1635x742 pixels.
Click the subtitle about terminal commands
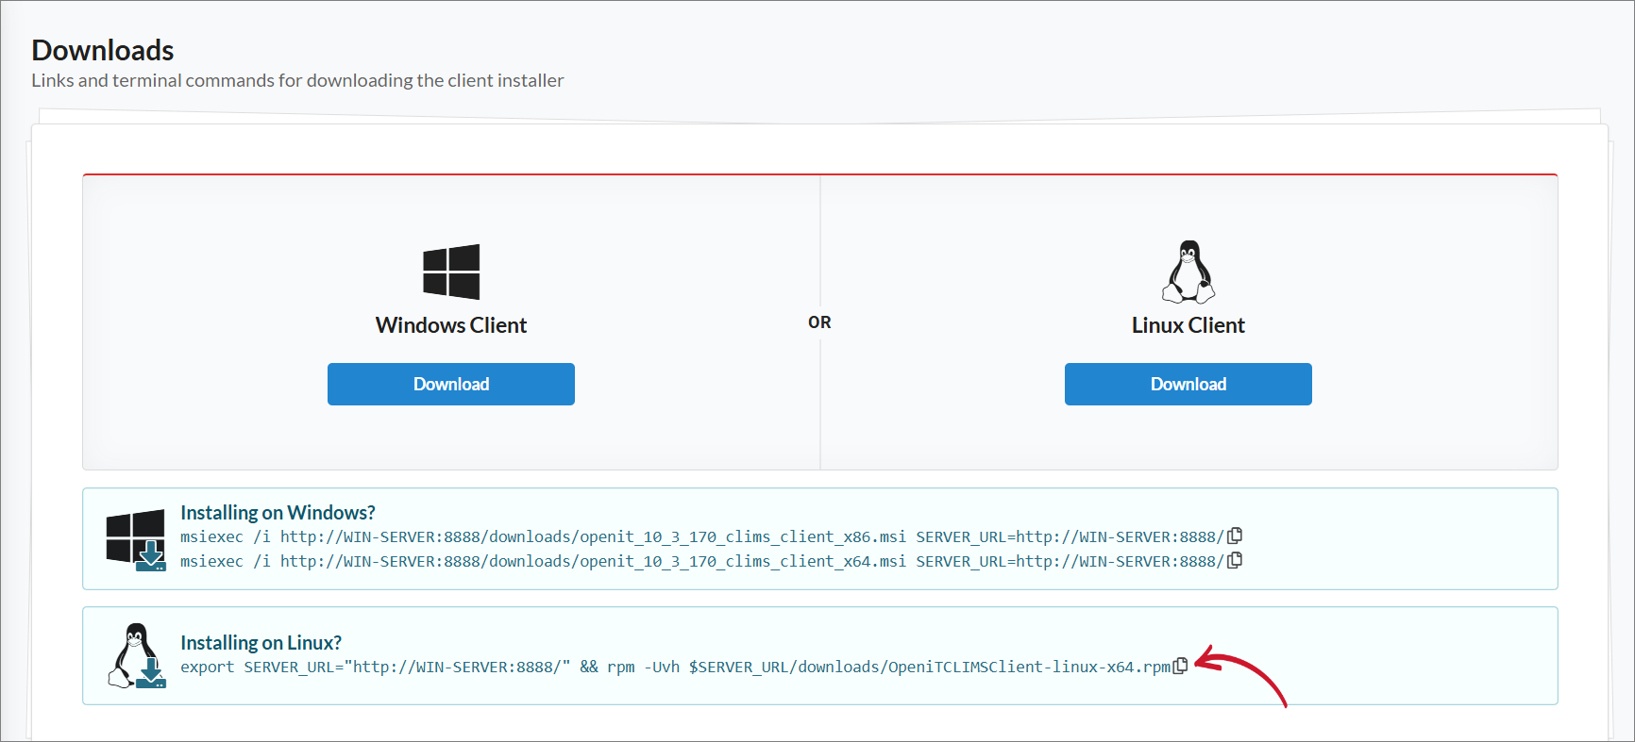click(x=297, y=80)
